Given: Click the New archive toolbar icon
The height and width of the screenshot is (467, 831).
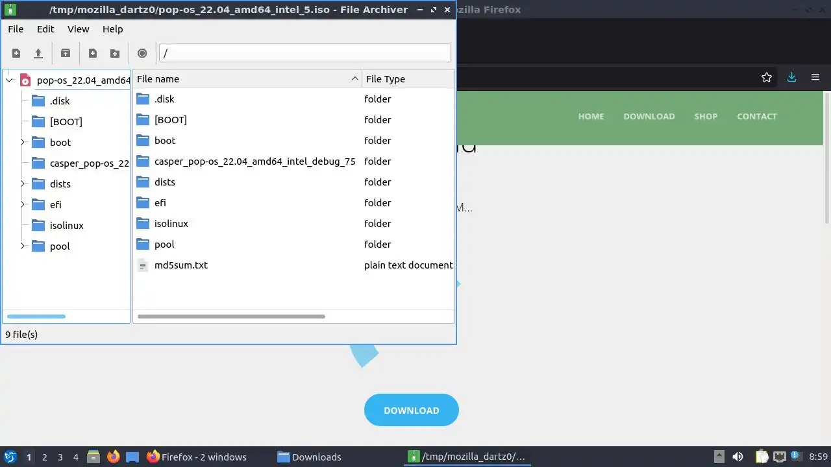Looking at the screenshot, I should click(16, 53).
